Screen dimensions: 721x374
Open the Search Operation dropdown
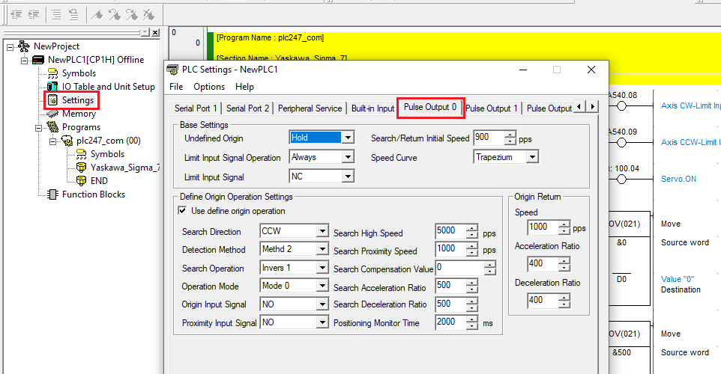click(x=322, y=268)
